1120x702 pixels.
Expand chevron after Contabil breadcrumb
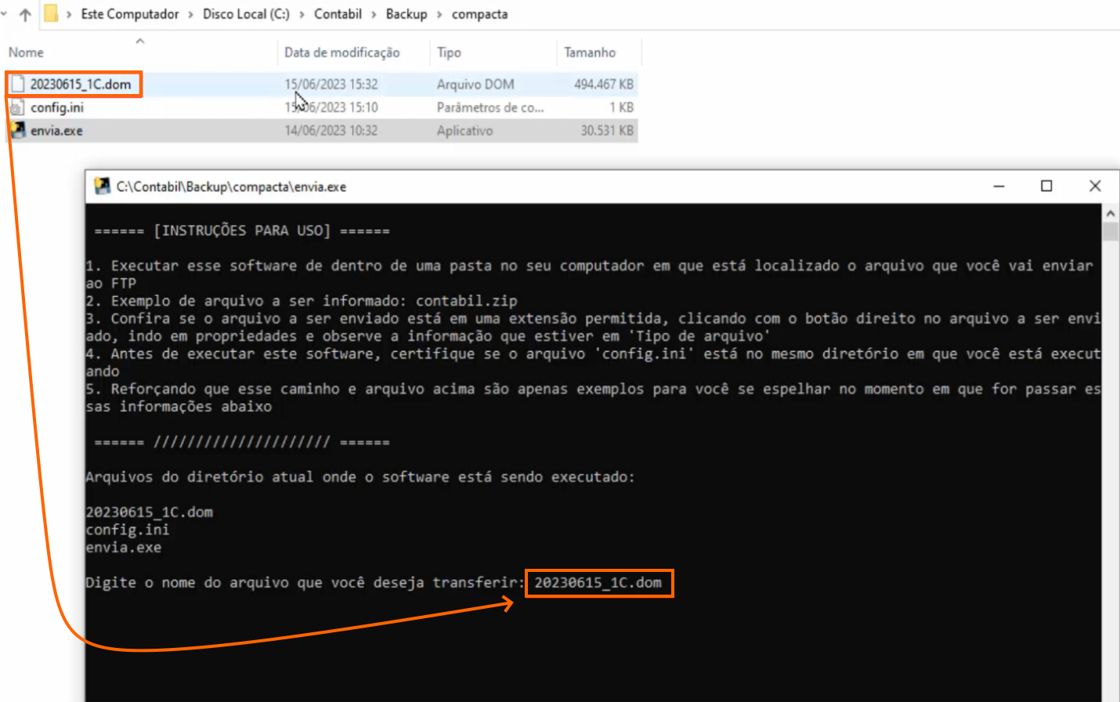374,14
